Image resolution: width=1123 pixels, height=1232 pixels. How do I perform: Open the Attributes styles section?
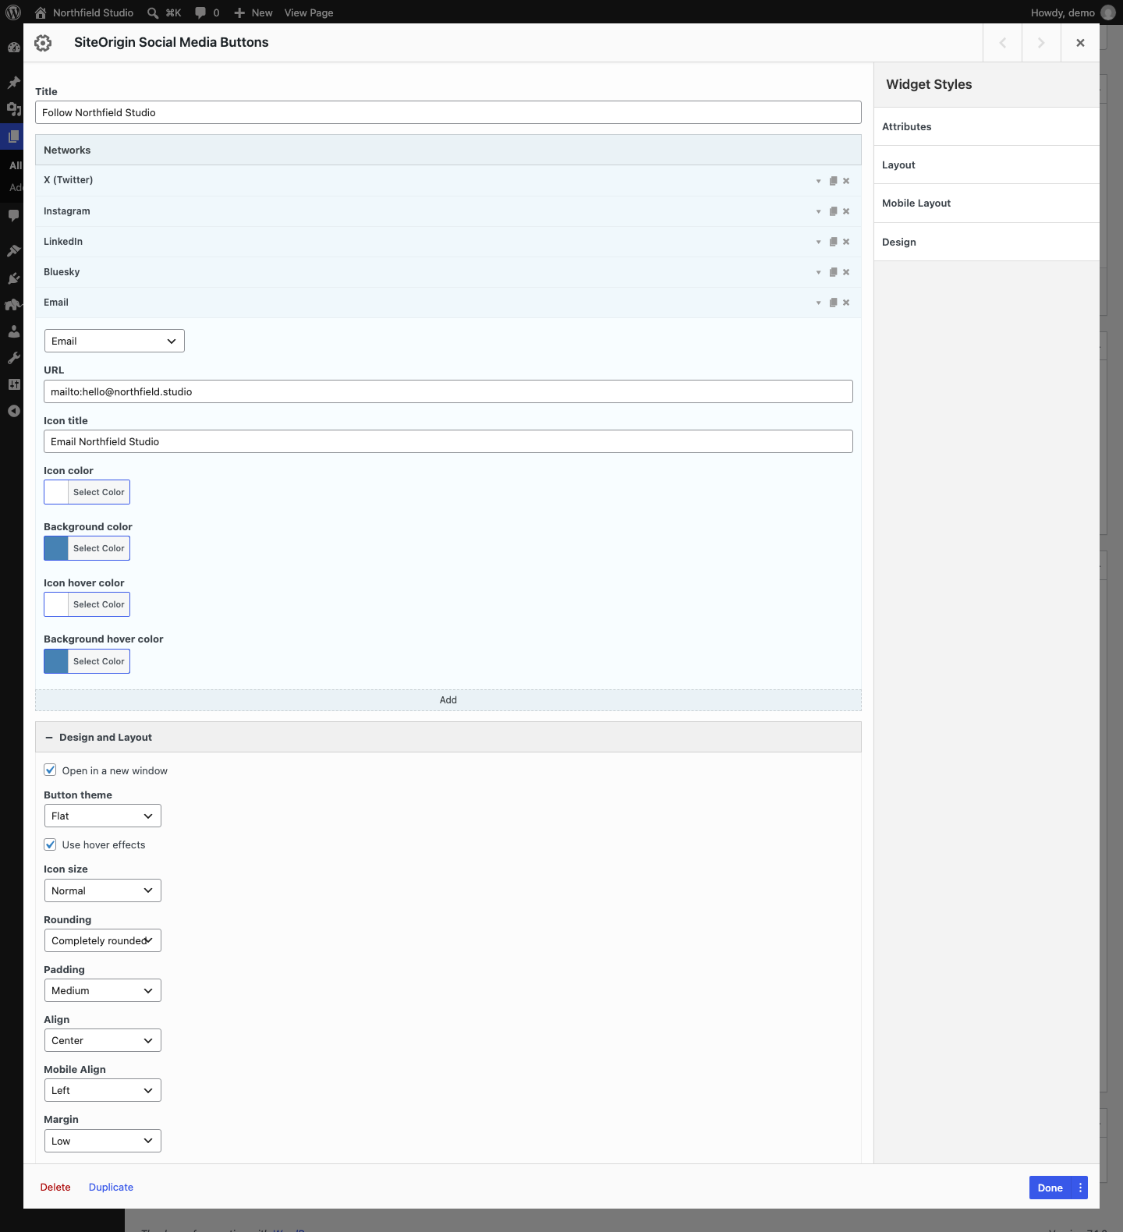[987, 126]
